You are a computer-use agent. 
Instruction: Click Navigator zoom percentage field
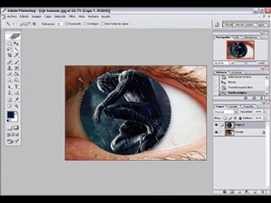[221, 63]
